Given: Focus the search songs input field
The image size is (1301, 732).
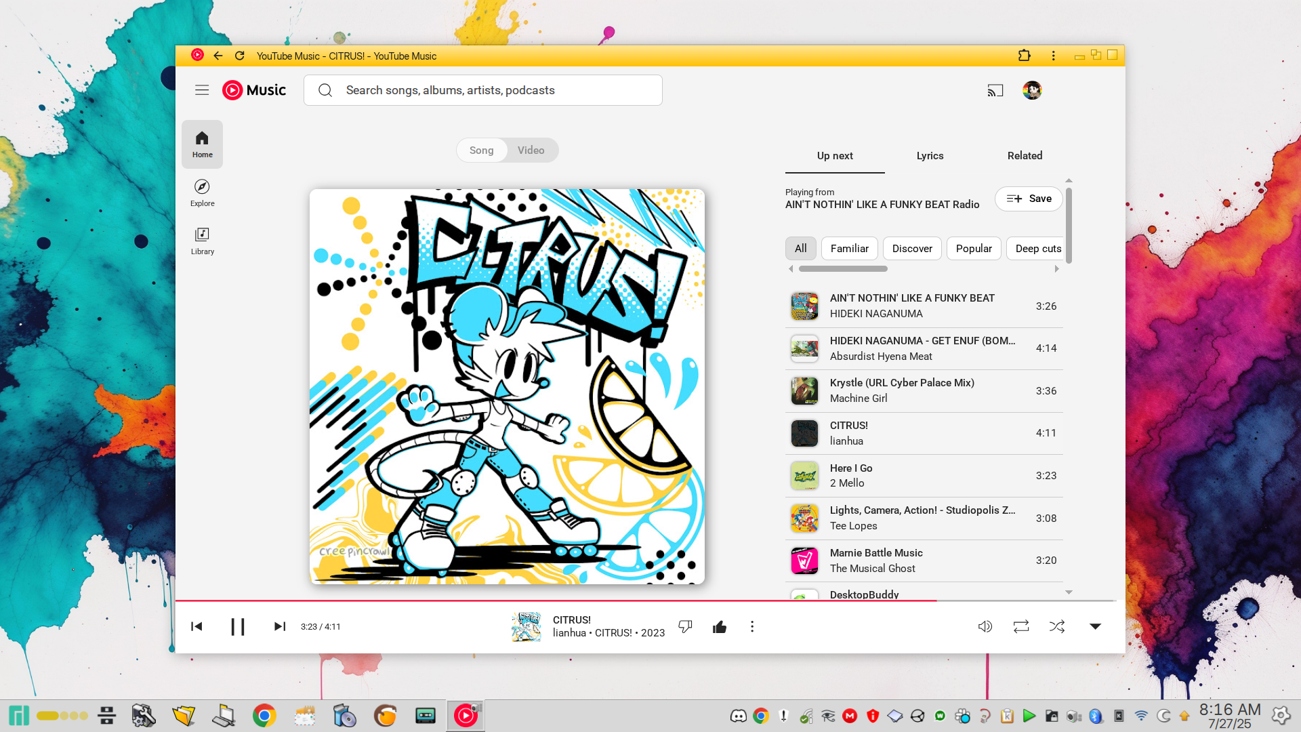Looking at the screenshot, I should click(x=482, y=90).
